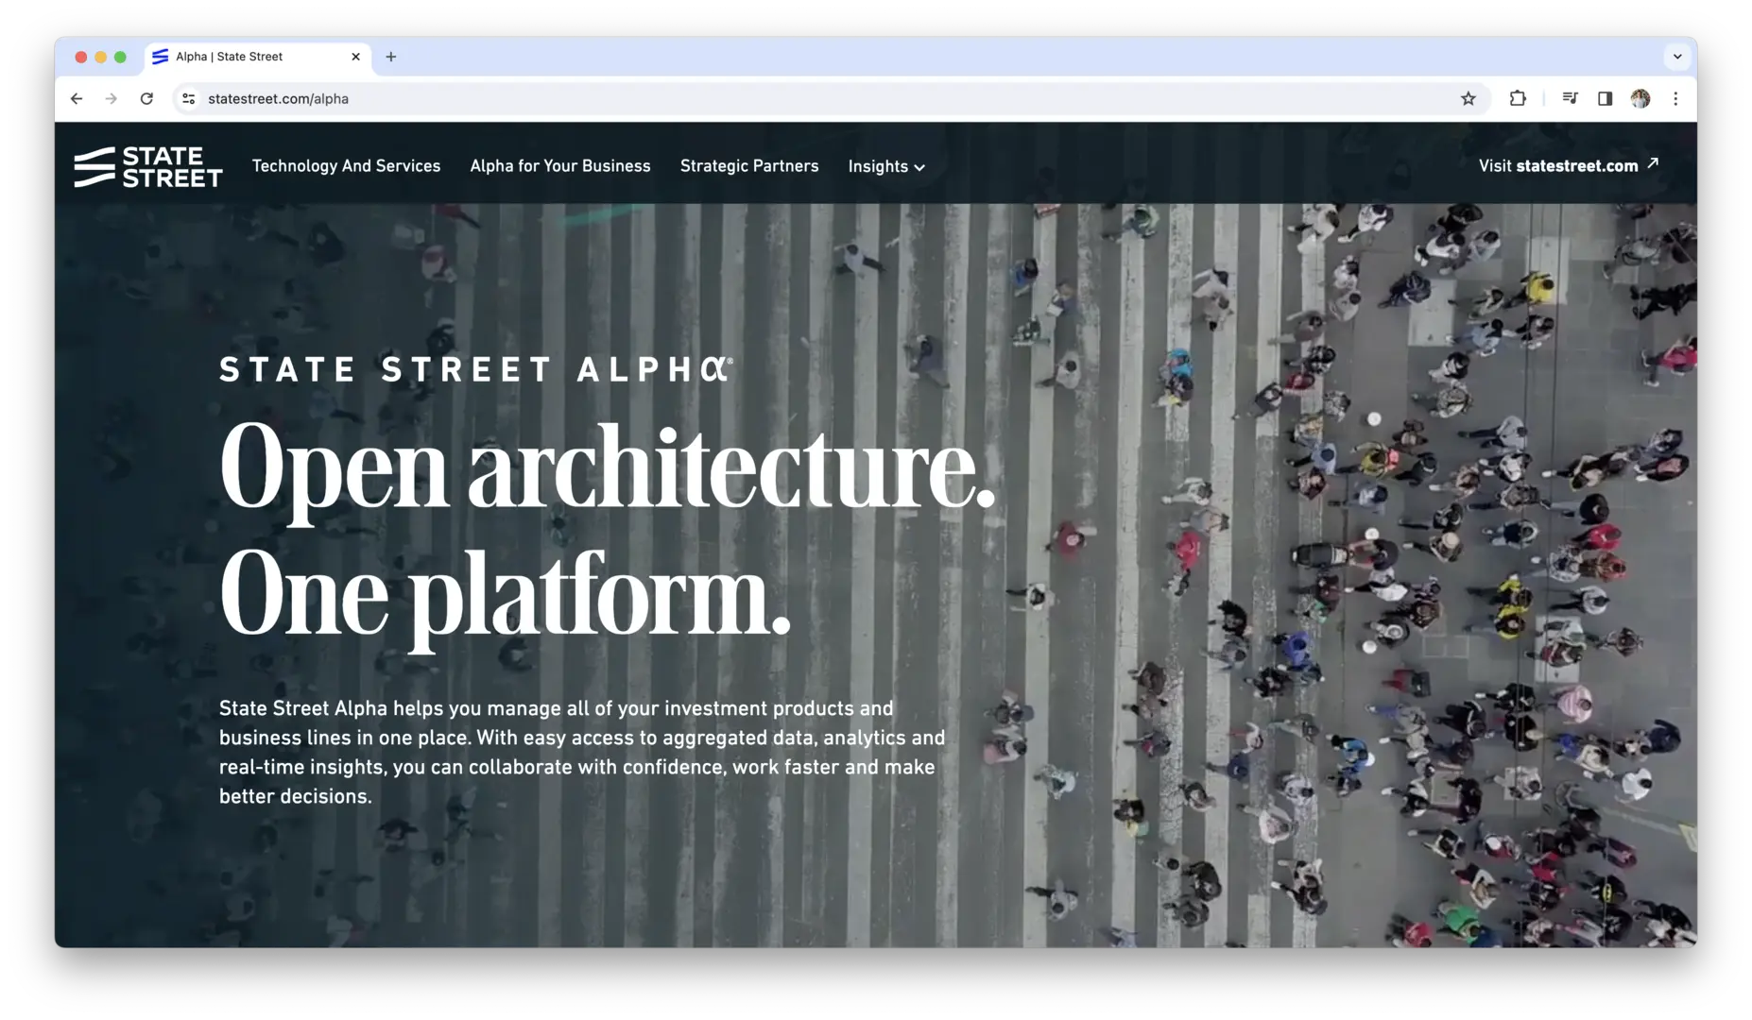Maximize the window with green button
The width and height of the screenshot is (1752, 1020).
click(120, 57)
